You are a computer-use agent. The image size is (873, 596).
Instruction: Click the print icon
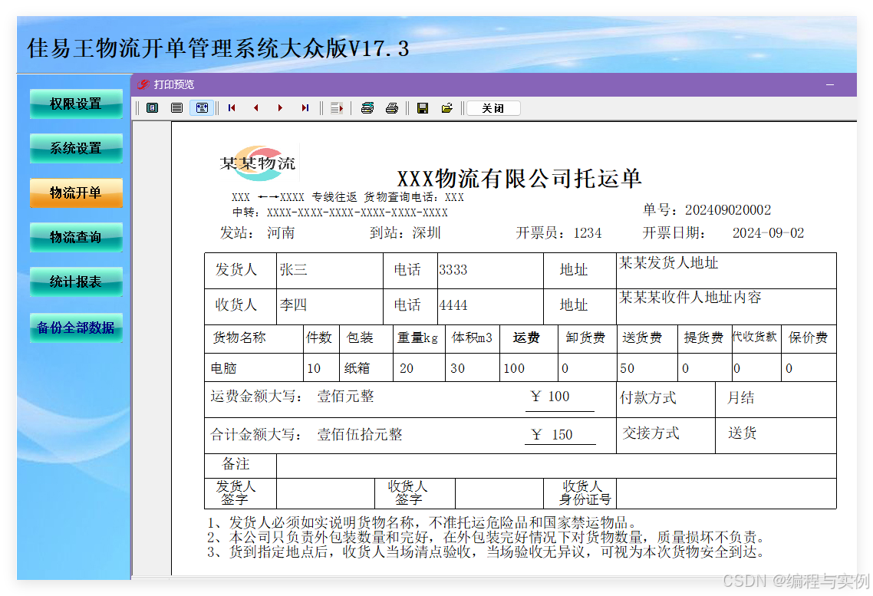(392, 108)
